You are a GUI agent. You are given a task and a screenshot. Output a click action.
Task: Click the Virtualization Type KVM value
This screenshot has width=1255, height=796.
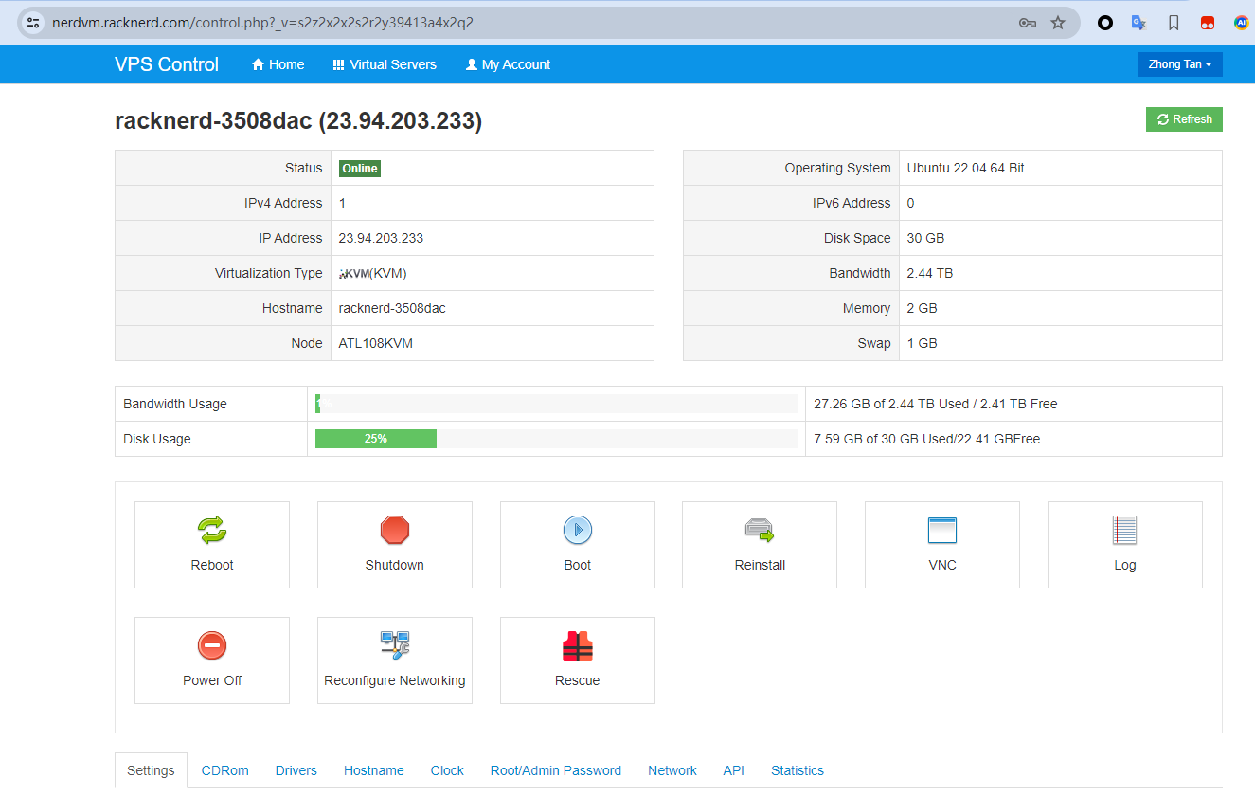click(x=373, y=273)
